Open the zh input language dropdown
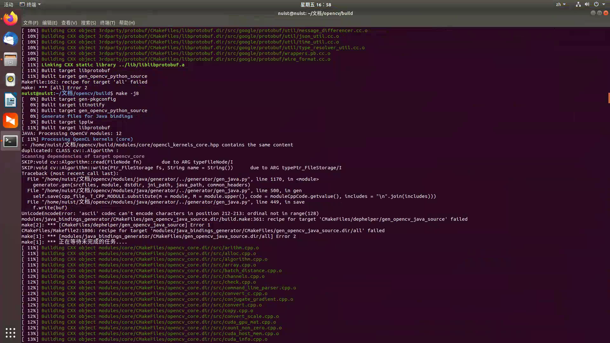 click(x=561, y=4)
